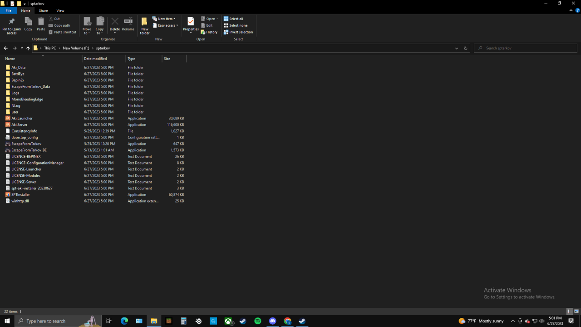Open Discord from the taskbar
The image size is (581, 327).
(272, 321)
